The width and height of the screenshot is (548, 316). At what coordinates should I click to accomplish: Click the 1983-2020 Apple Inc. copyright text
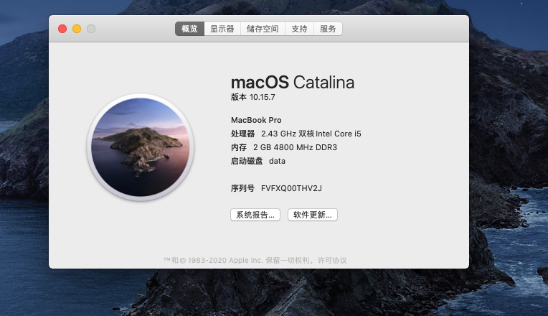click(225, 261)
